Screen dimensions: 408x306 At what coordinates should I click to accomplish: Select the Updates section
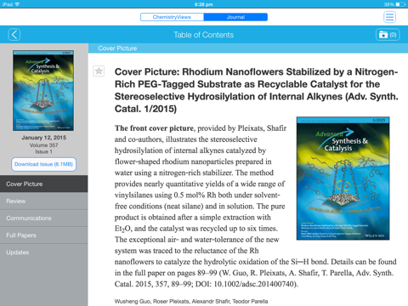(44, 252)
